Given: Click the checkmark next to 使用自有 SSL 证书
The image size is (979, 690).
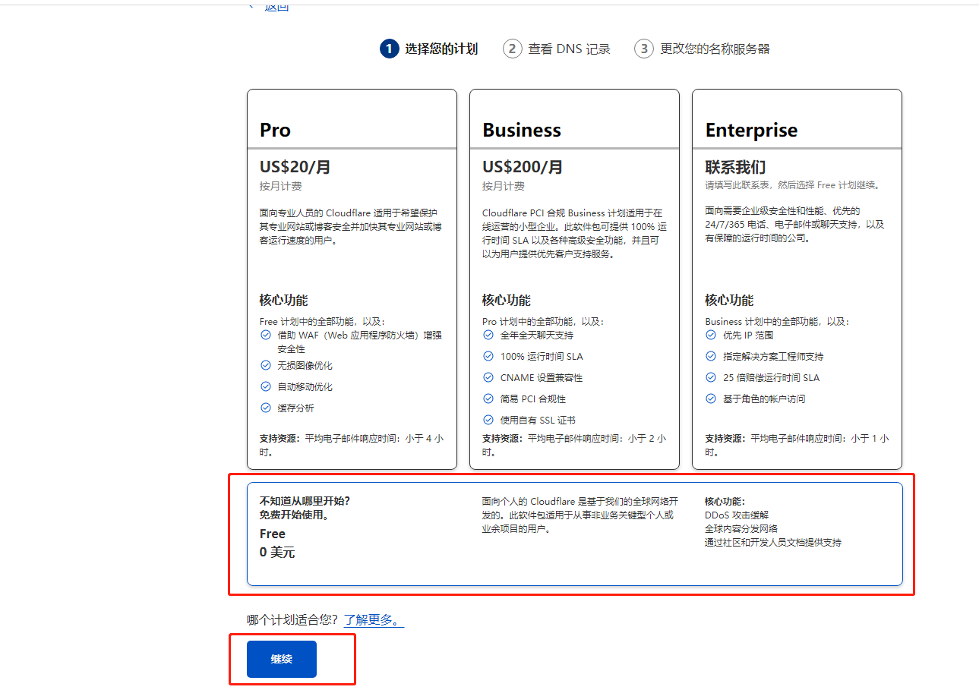Looking at the screenshot, I should pos(488,420).
